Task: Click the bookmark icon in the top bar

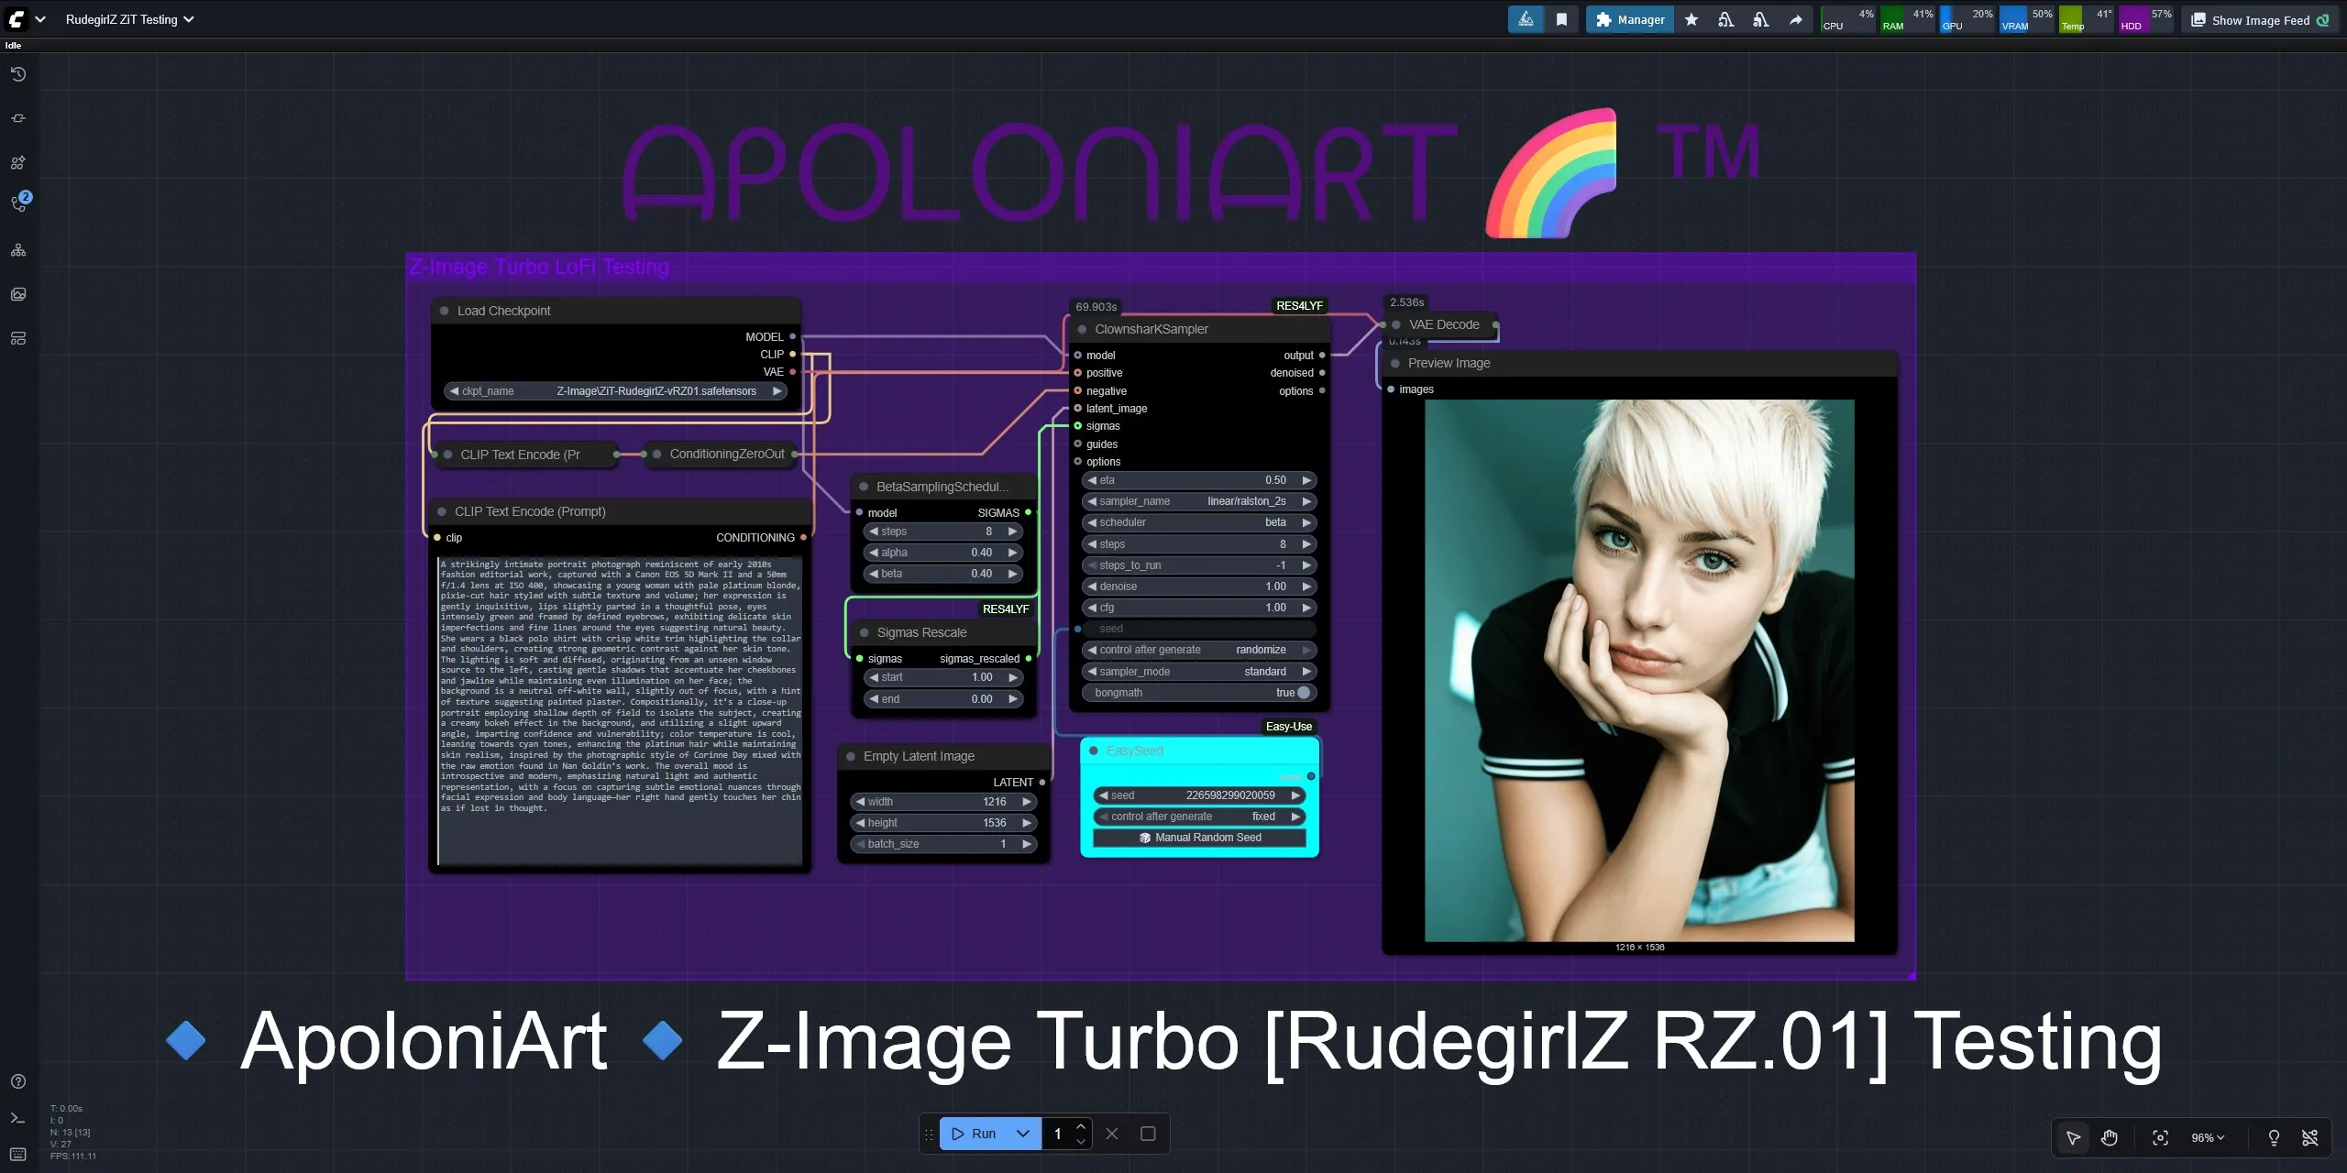Action: click(1561, 19)
